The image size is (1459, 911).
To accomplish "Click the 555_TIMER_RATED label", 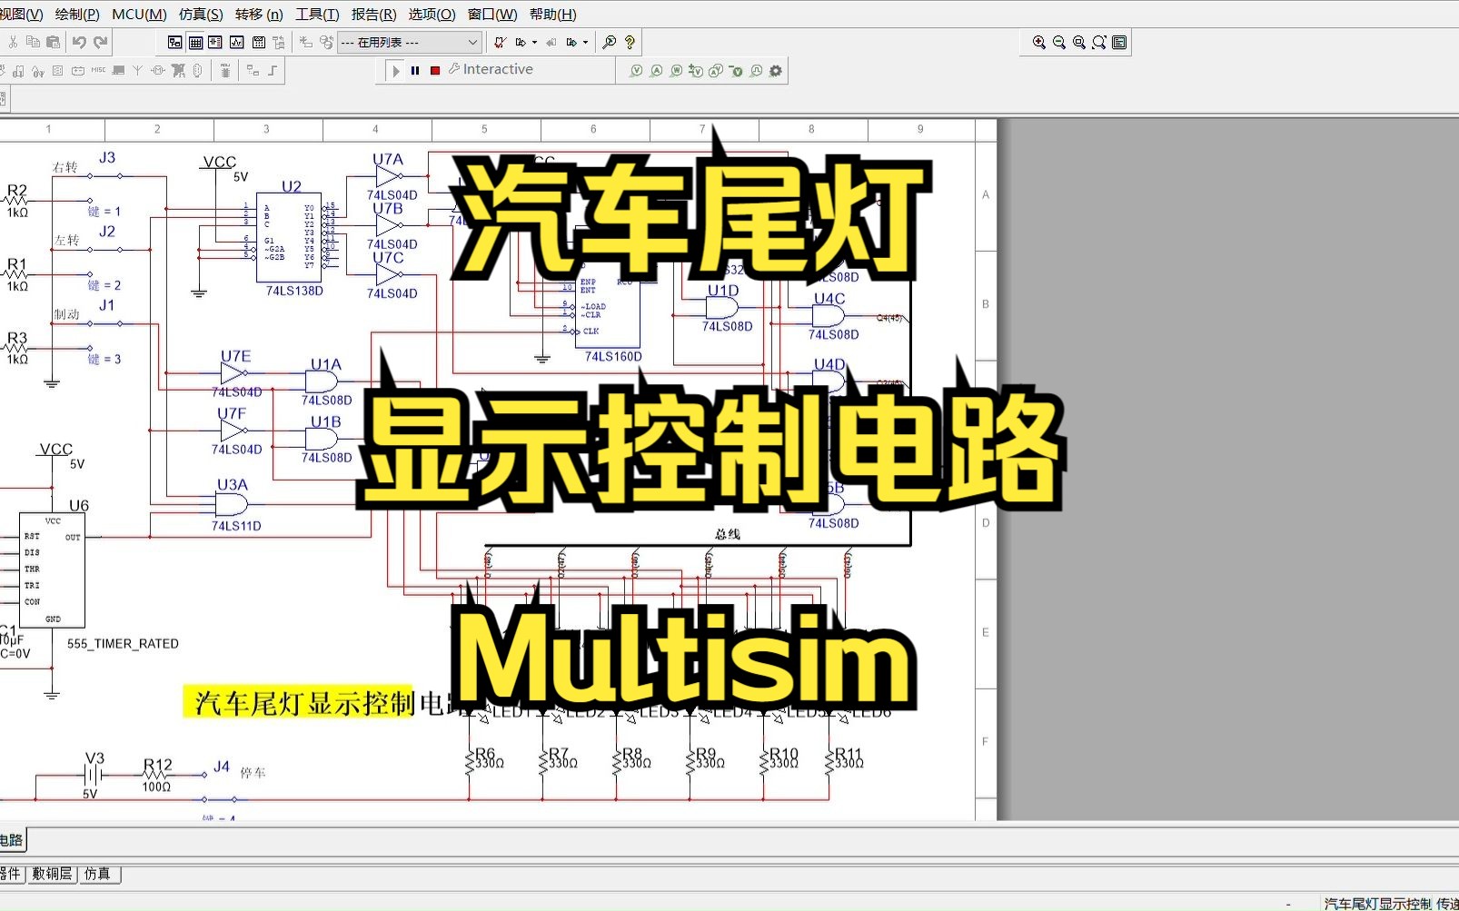I will pos(123,644).
